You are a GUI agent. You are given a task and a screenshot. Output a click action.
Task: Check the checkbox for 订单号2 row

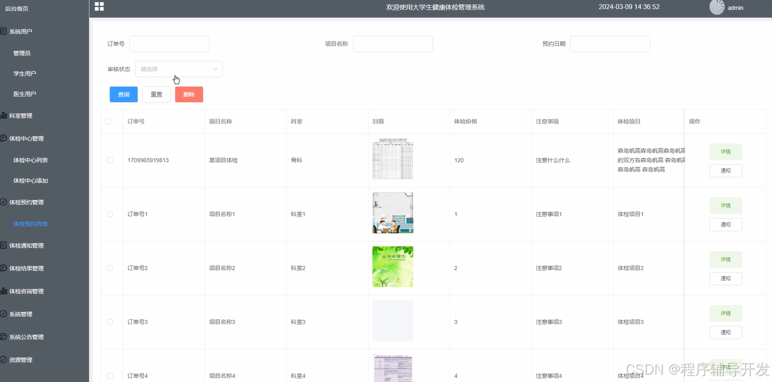[110, 268]
